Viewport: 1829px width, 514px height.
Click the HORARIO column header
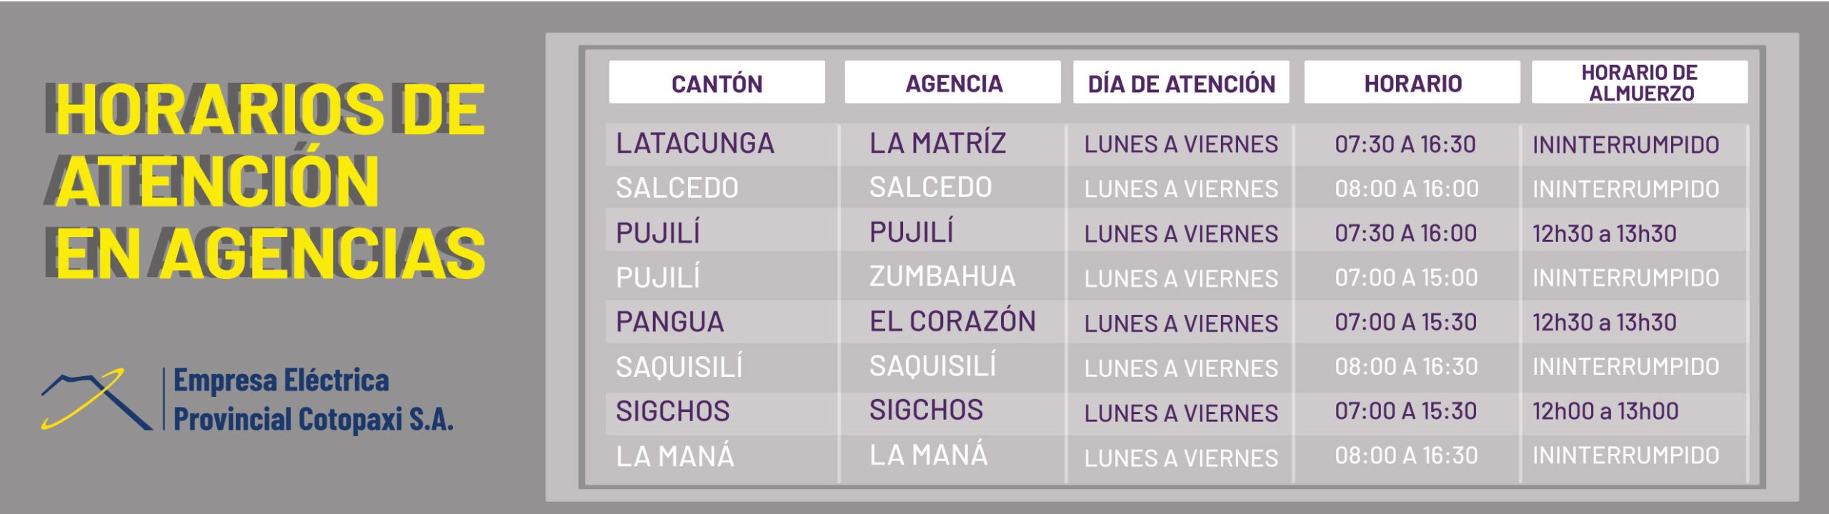pos(1412,82)
